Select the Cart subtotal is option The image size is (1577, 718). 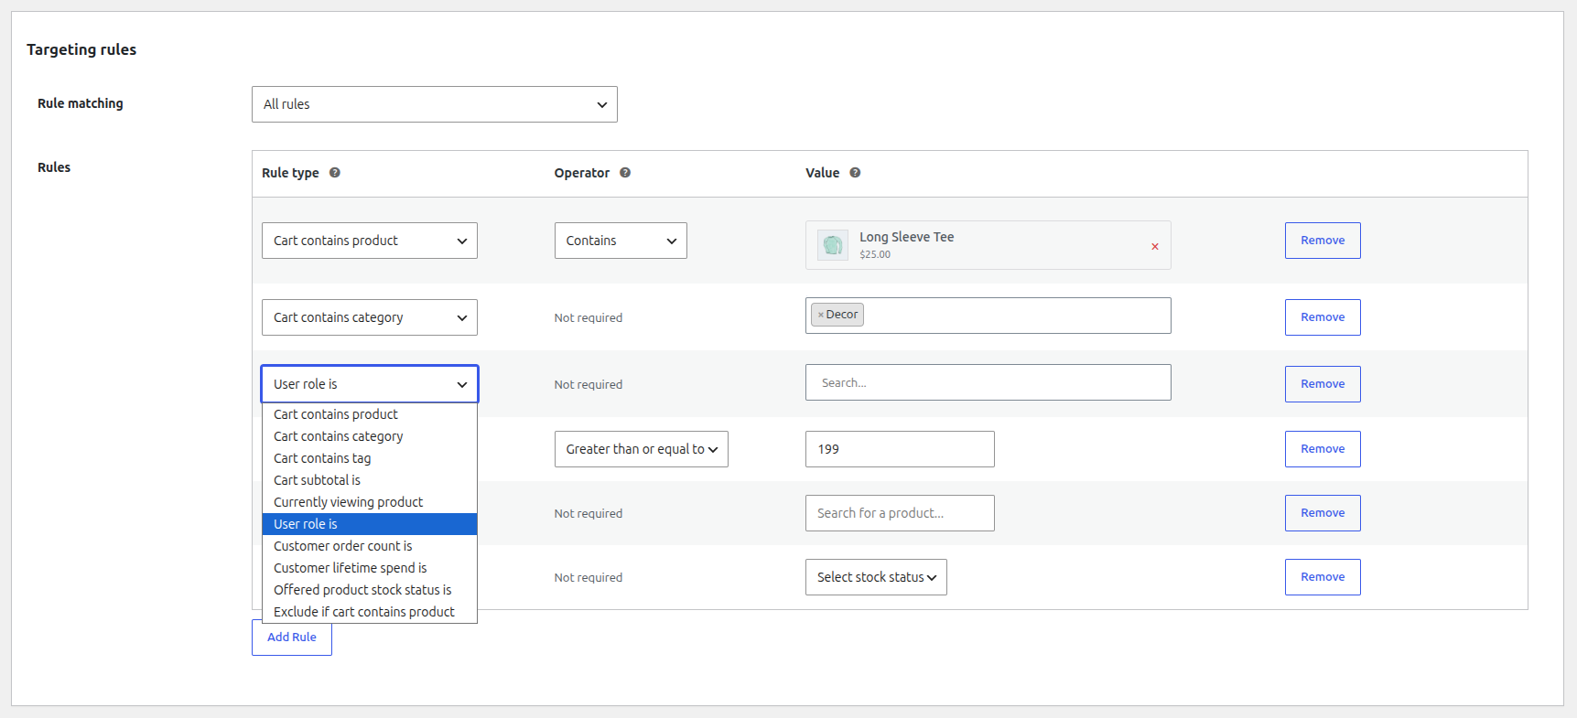coord(370,480)
